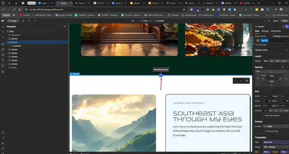Expand the Container item in Navigator
This screenshot has width=289, height=154.
9,46
